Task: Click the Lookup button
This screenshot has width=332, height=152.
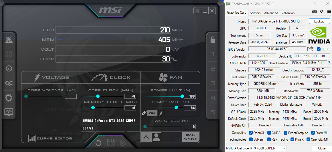Action: (x=319, y=21)
